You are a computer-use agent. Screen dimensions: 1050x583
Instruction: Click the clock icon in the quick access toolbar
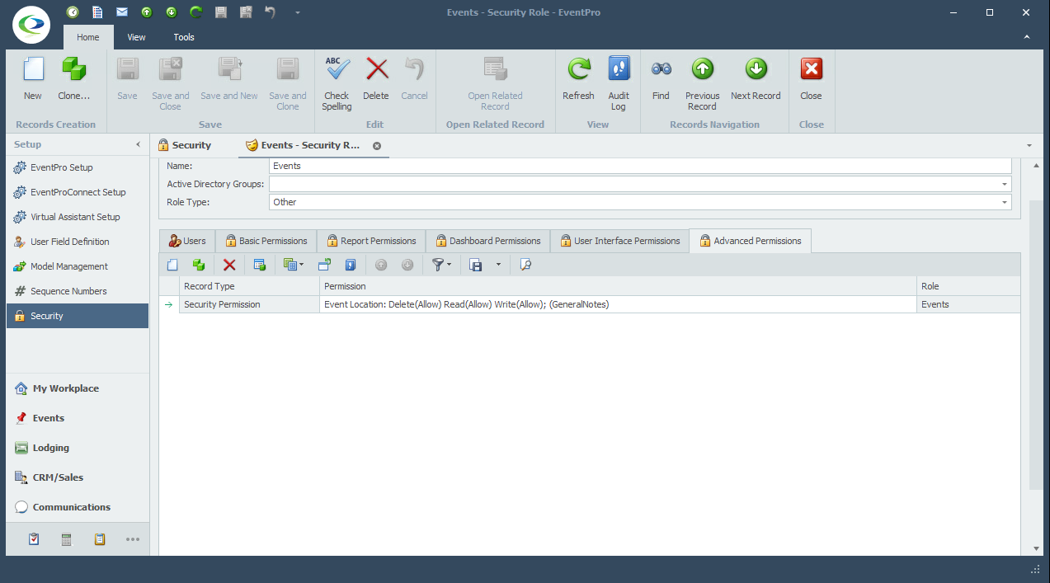[x=73, y=12]
